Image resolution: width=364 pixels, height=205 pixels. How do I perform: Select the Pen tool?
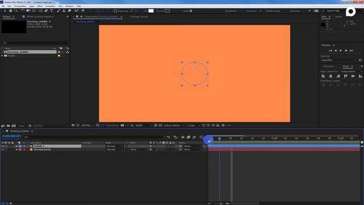[x=46, y=11]
